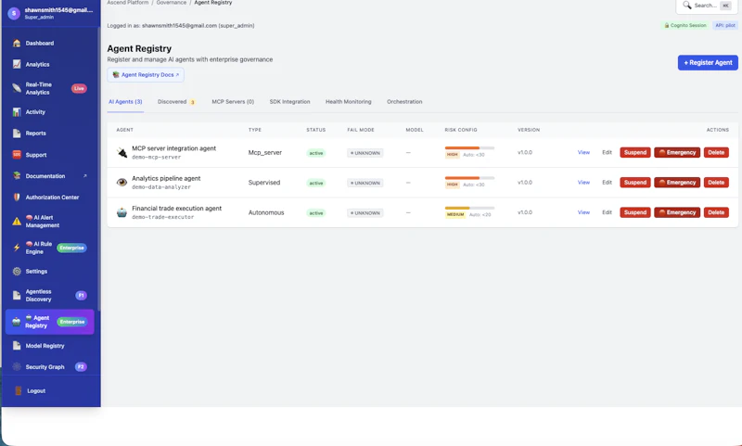Trigger Emergency for Analytics pipeline agent
Screen dimensions: 742x446
tap(677, 182)
